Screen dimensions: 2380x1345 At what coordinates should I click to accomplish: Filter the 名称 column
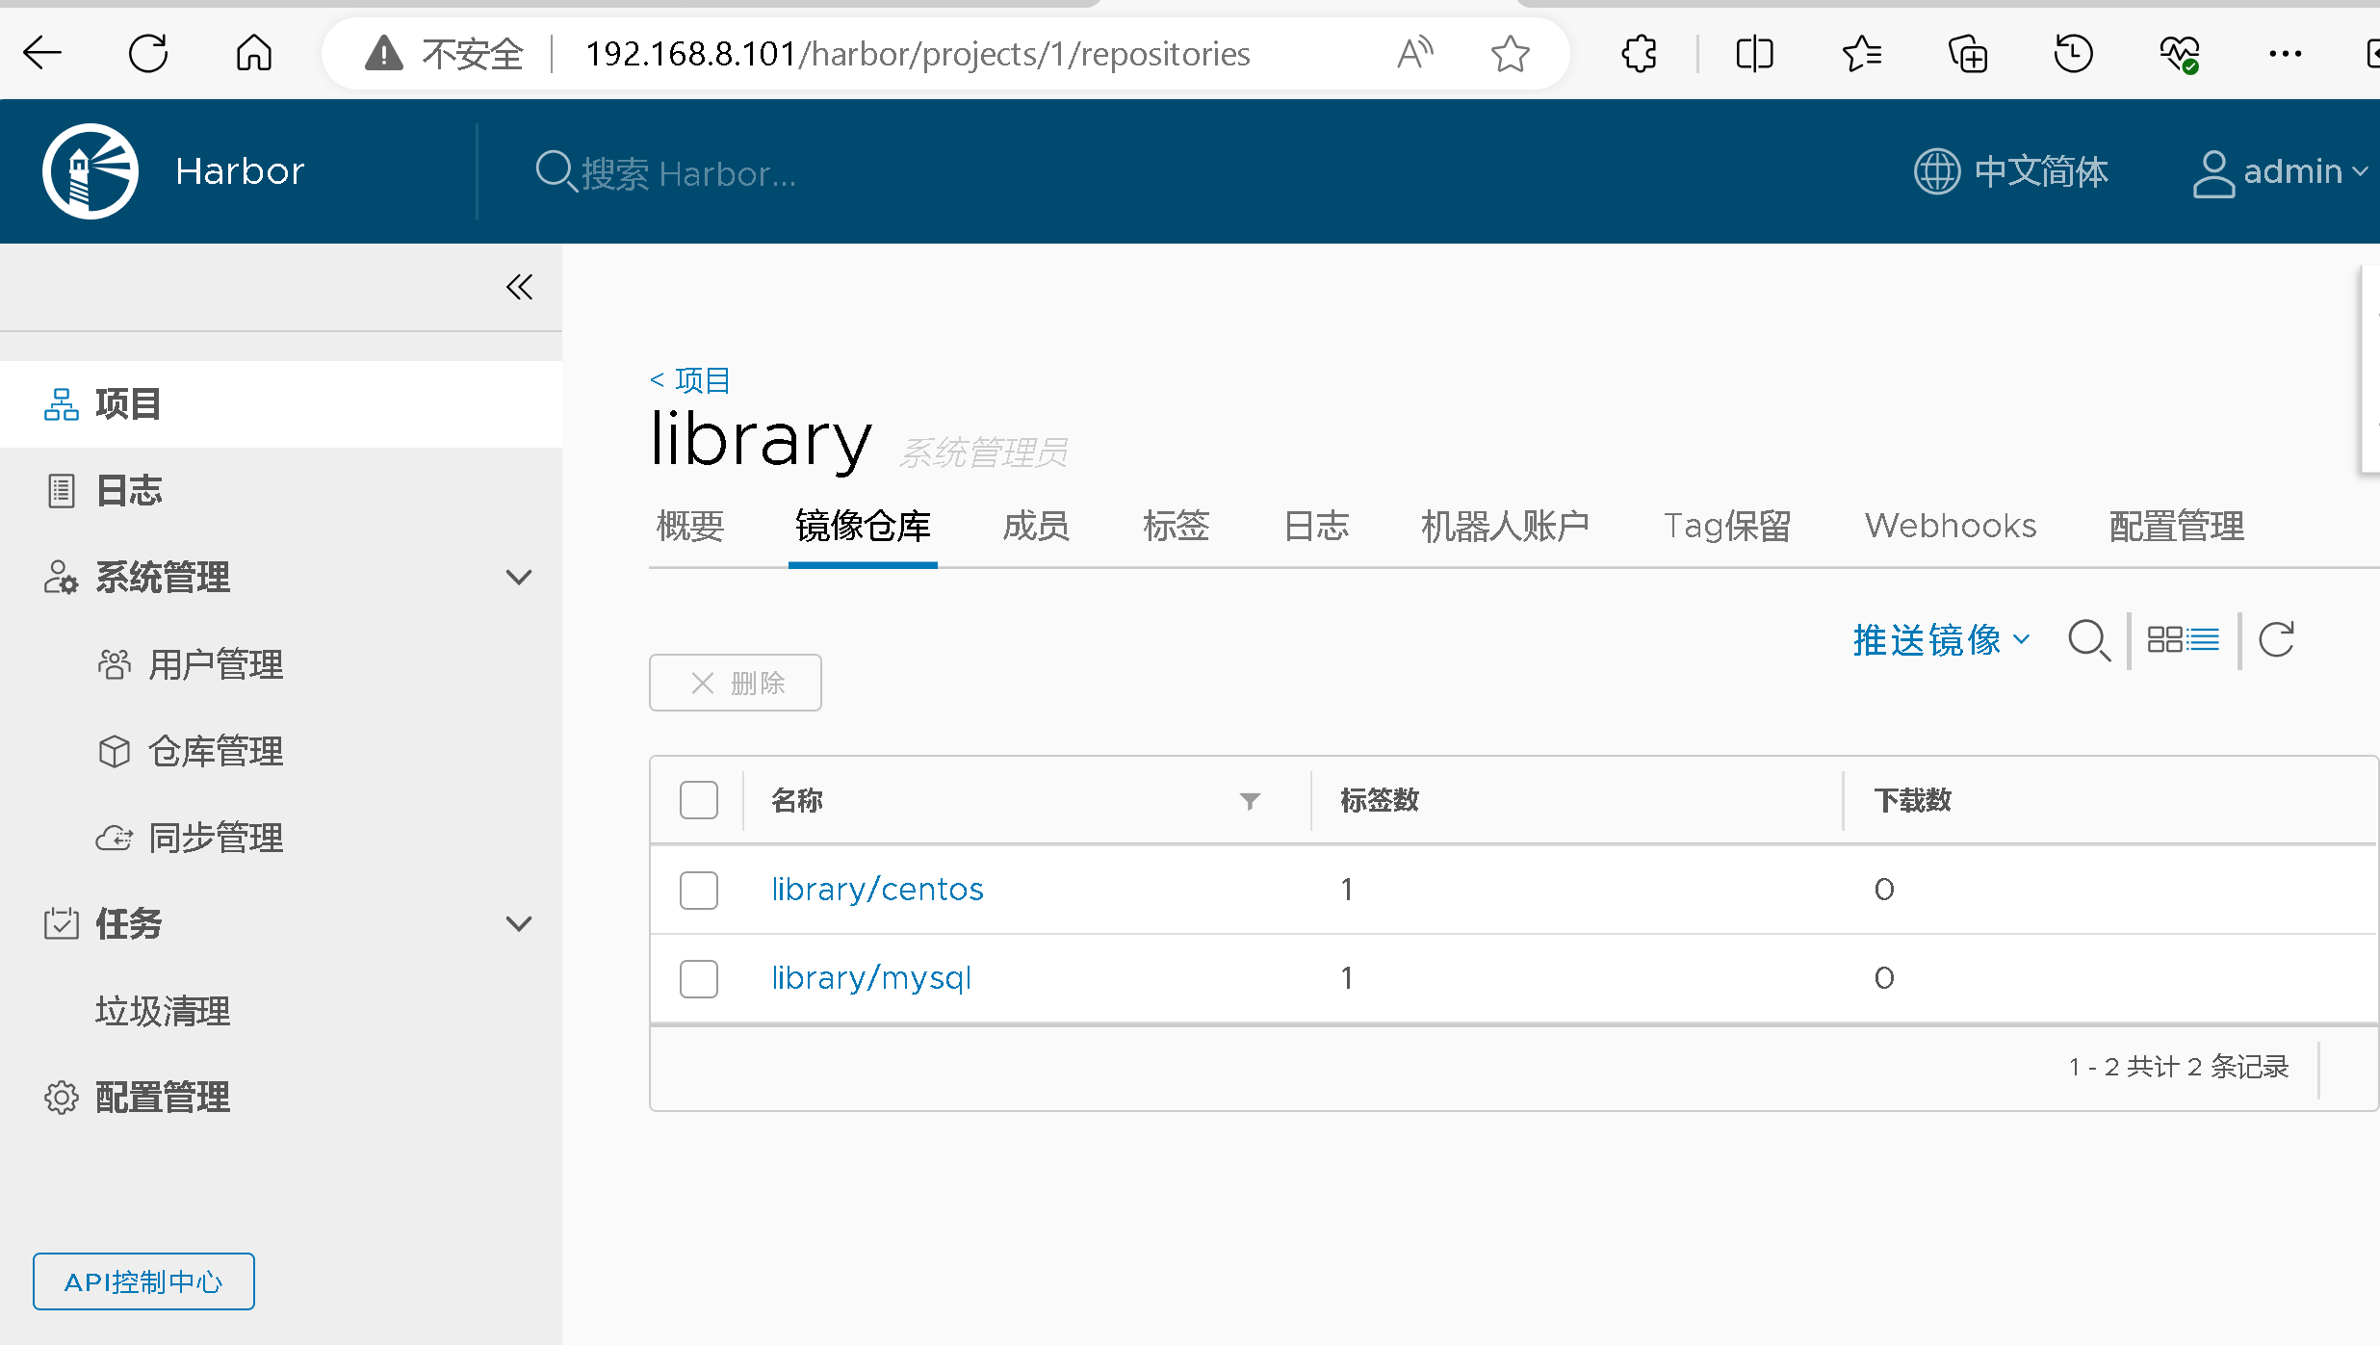pyautogui.click(x=1249, y=801)
